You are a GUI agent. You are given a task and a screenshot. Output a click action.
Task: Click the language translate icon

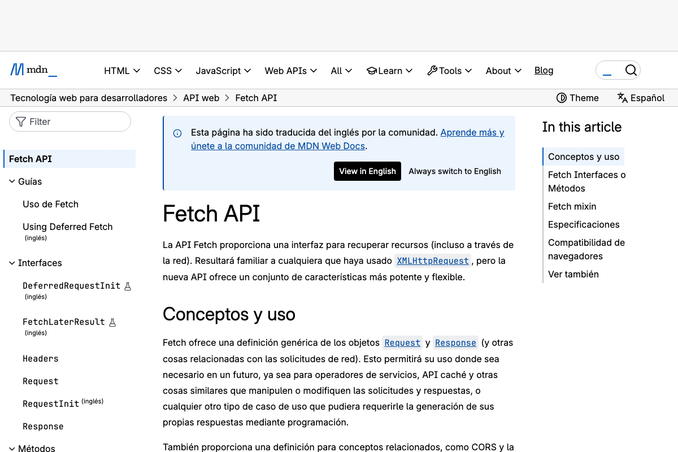623,98
